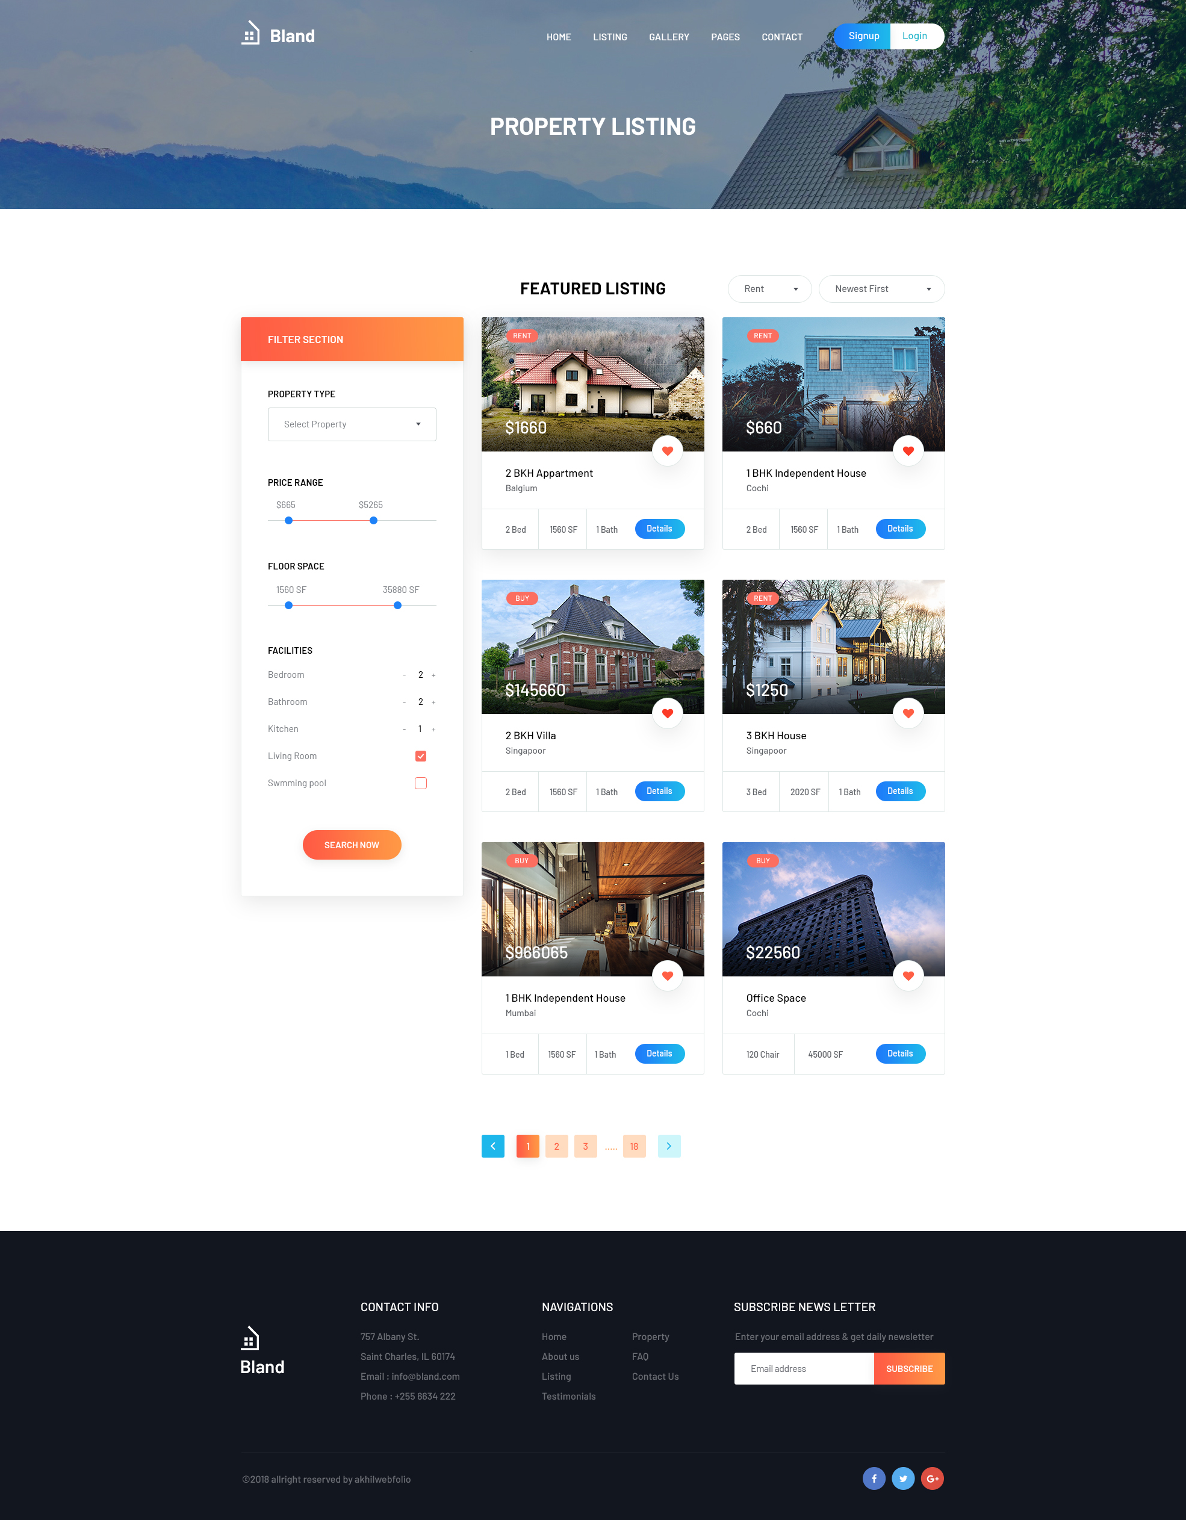Favorite the 3 BKH House listing
This screenshot has width=1186, height=1520.
[908, 713]
